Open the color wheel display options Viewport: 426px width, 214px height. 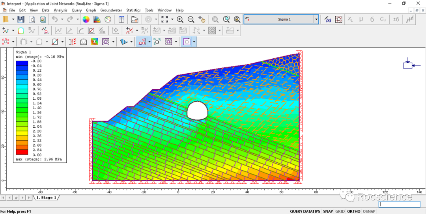click(x=86, y=19)
